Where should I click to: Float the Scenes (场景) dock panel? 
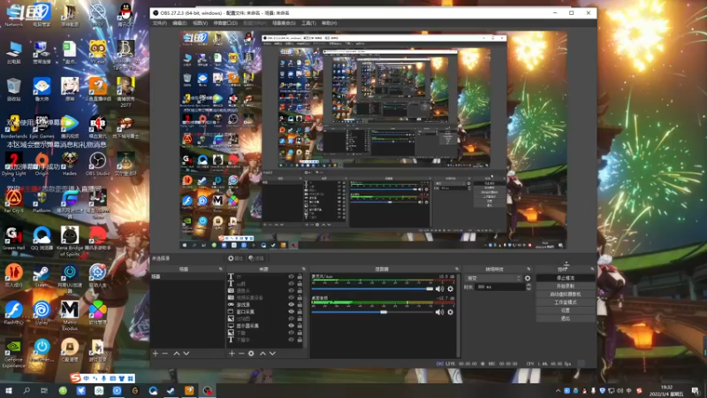tap(220, 269)
